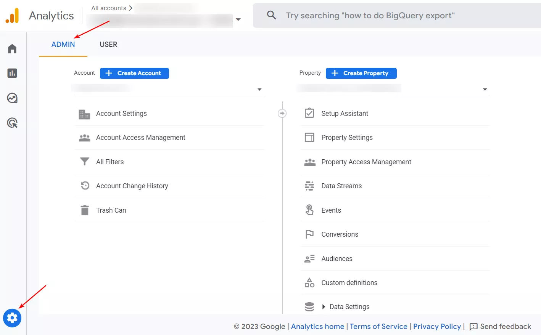The width and height of the screenshot is (541, 335).
Task: Open the Explore icon in the sidebar
Action: point(12,98)
